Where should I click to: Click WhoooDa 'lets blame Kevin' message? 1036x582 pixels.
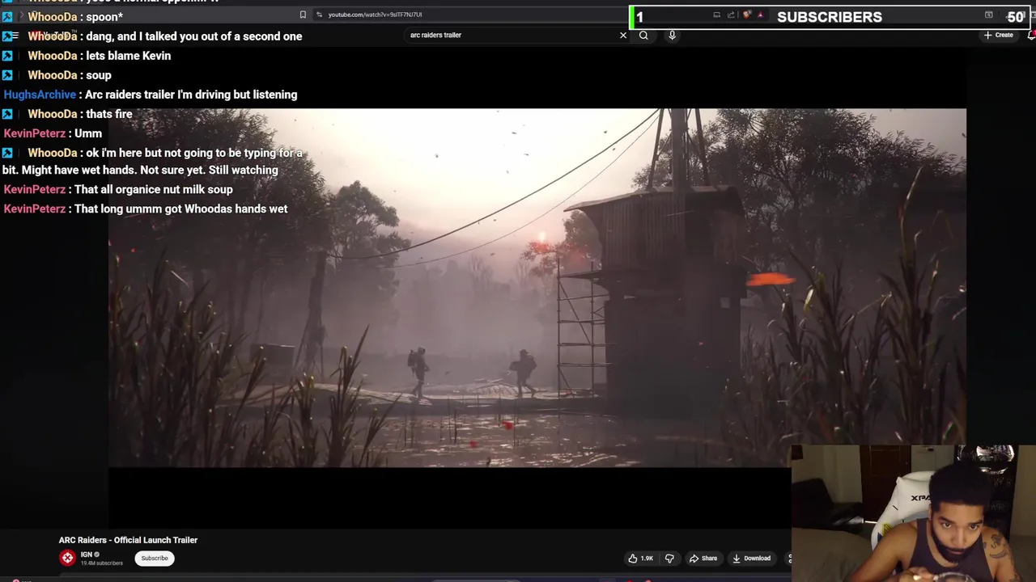pos(87,56)
